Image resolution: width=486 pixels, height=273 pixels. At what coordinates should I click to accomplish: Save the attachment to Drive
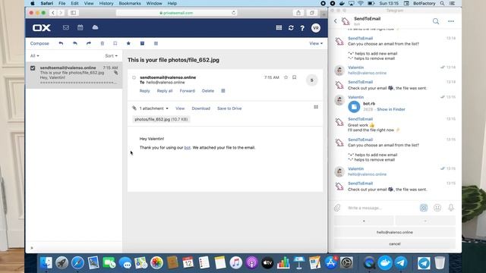(x=229, y=108)
